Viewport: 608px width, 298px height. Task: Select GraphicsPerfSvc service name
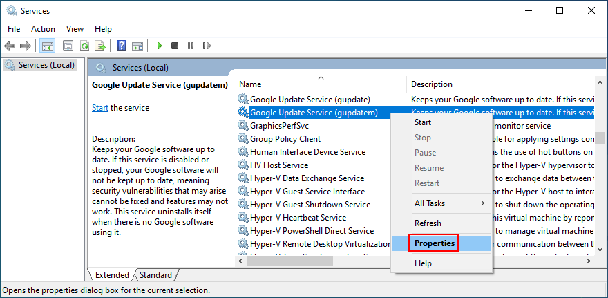[279, 126]
